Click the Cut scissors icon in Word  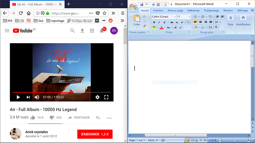[144, 16]
